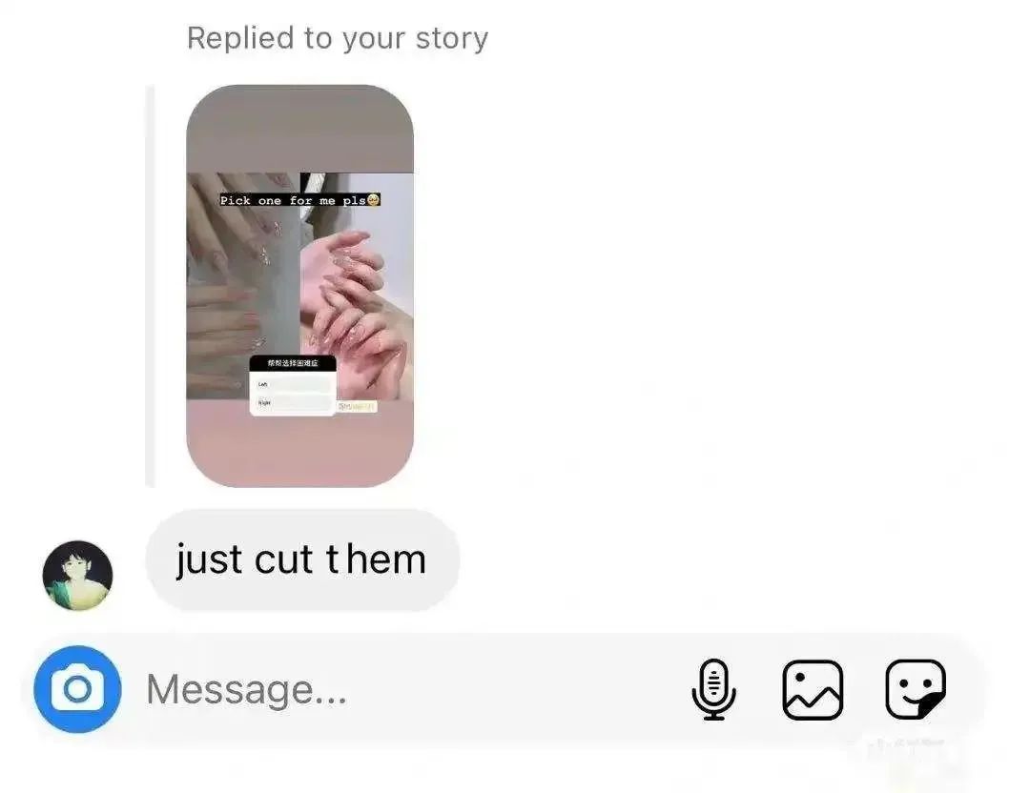This screenshot has width=1009, height=793.
Task: Select the "just cut them" message bubble
Action: 302,560
